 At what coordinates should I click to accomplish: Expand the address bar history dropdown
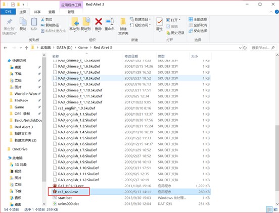[x=240, y=48]
